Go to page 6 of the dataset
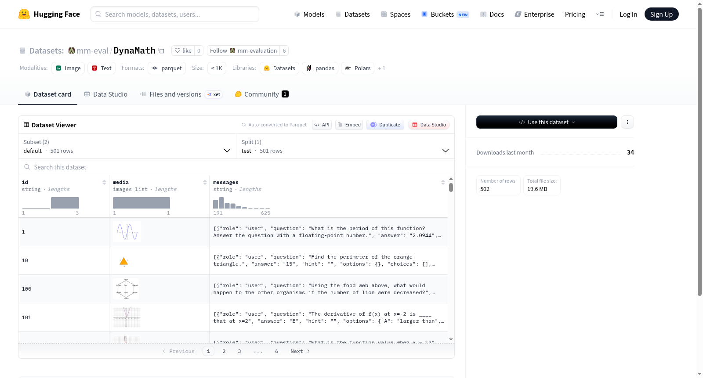Viewport: 703px width, 378px height. click(277, 351)
